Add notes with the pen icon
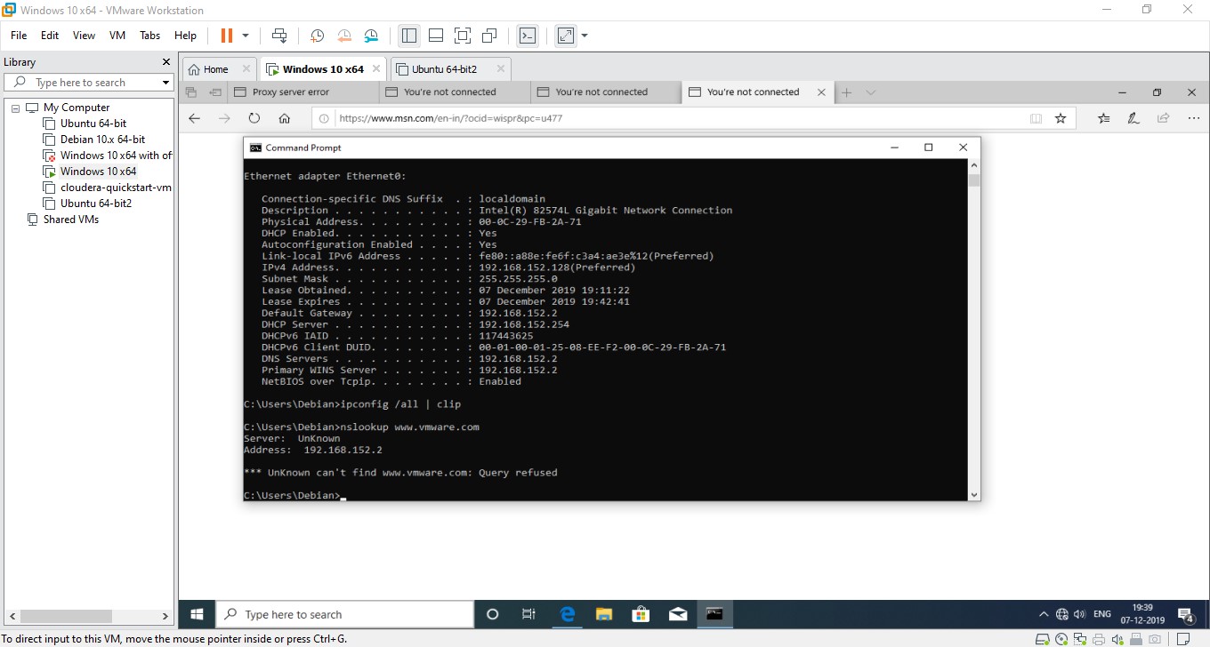The image size is (1210, 647). (1133, 118)
